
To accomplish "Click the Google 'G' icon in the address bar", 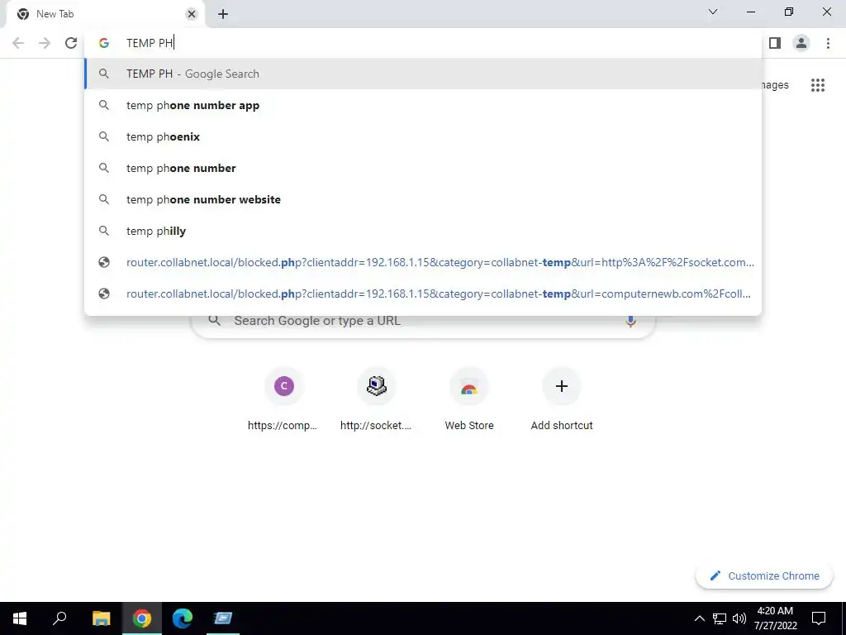I will [104, 43].
